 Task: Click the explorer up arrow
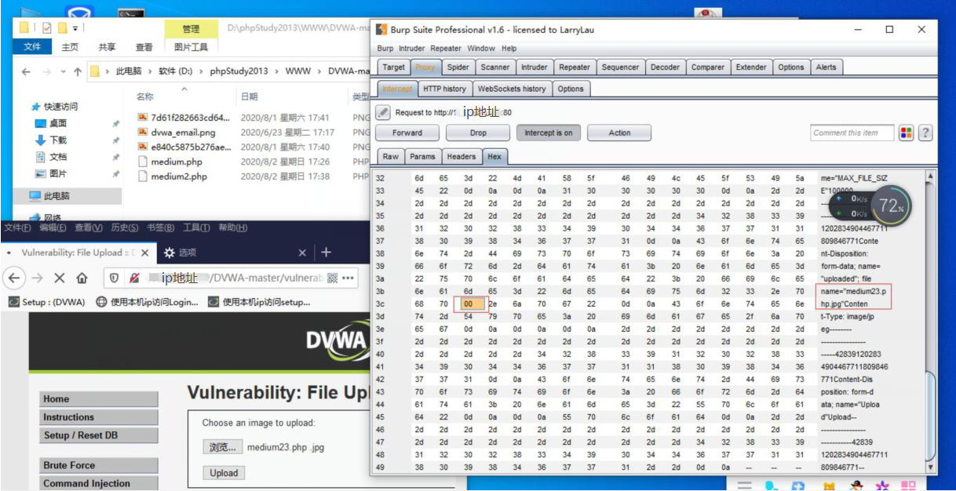pos(77,71)
